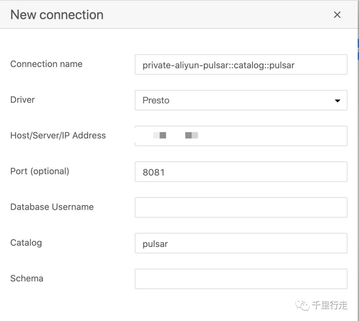Image resolution: width=359 pixels, height=321 pixels.
Task: Focus the Database Username field
Action: click(241, 207)
